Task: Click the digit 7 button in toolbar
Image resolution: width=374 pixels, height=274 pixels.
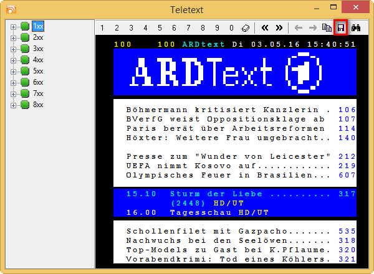Action: click(188, 28)
